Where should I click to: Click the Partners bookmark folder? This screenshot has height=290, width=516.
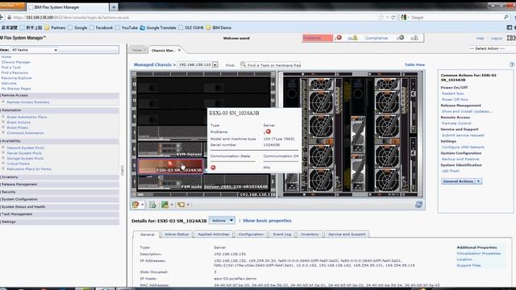(x=55, y=27)
